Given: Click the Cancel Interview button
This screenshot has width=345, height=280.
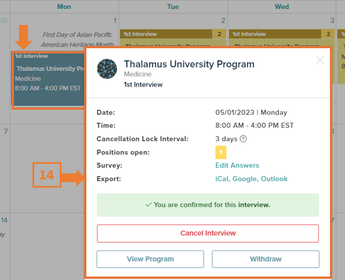Looking at the screenshot, I should pos(208,234).
